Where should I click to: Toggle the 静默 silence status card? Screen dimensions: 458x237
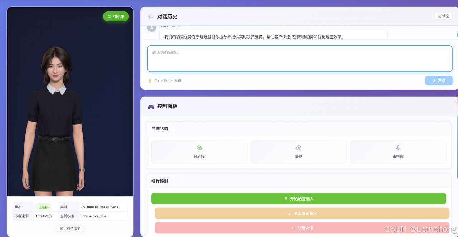pyautogui.click(x=298, y=152)
